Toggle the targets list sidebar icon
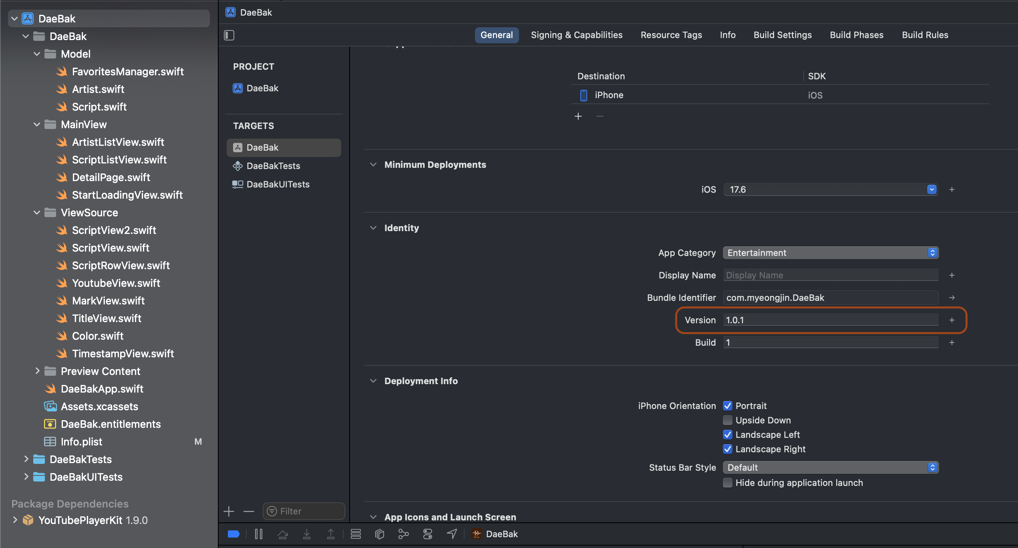Image resolution: width=1018 pixels, height=548 pixels. (x=229, y=35)
